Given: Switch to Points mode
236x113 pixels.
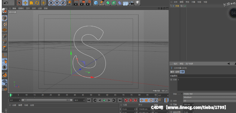Looking at the screenshot, I should tap(4, 36).
